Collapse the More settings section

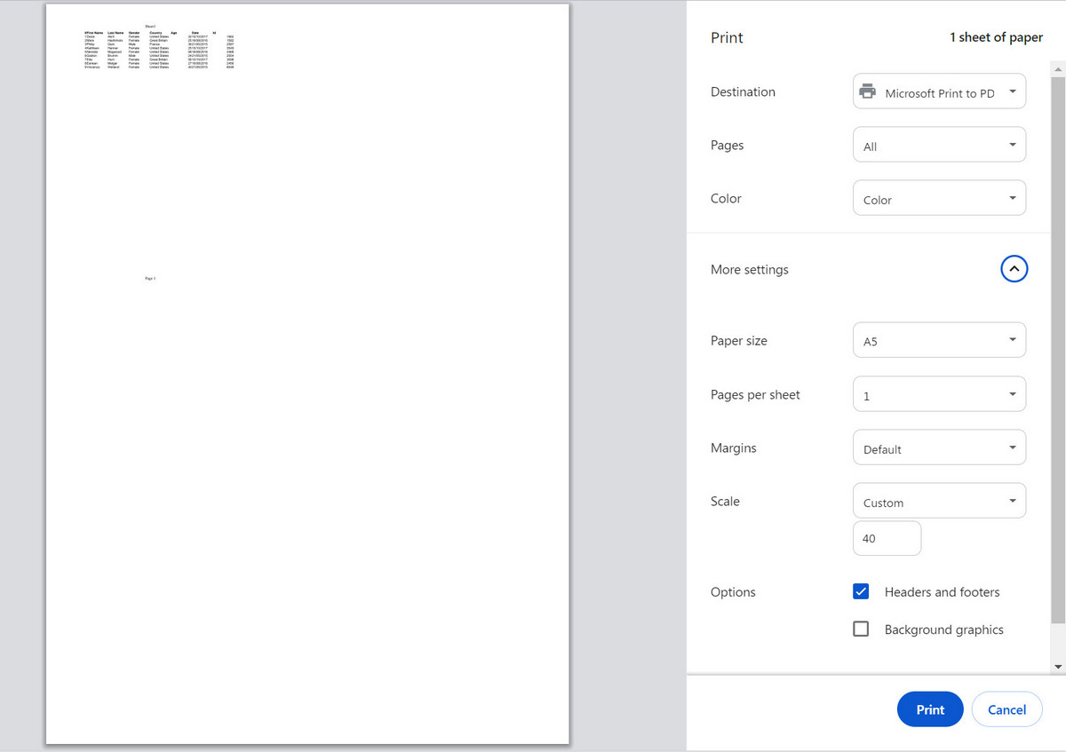(x=1014, y=268)
